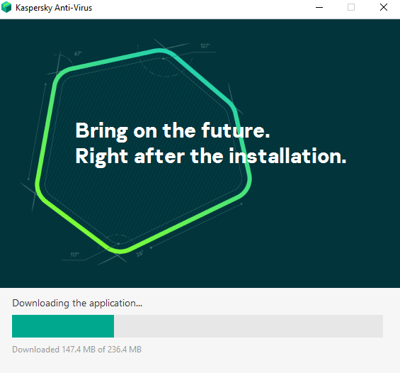Click the Downloading the application status text
Viewport: 400px width, 373px height.
click(77, 304)
